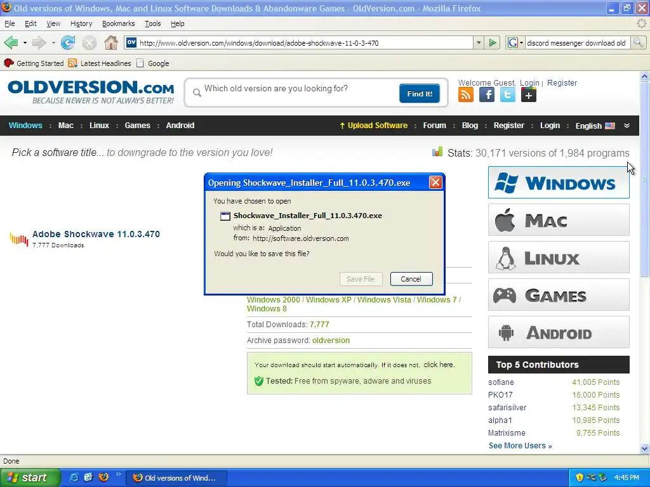This screenshot has width=650, height=487.
Task: Click the Firefox search box with discord text
Action: click(578, 42)
